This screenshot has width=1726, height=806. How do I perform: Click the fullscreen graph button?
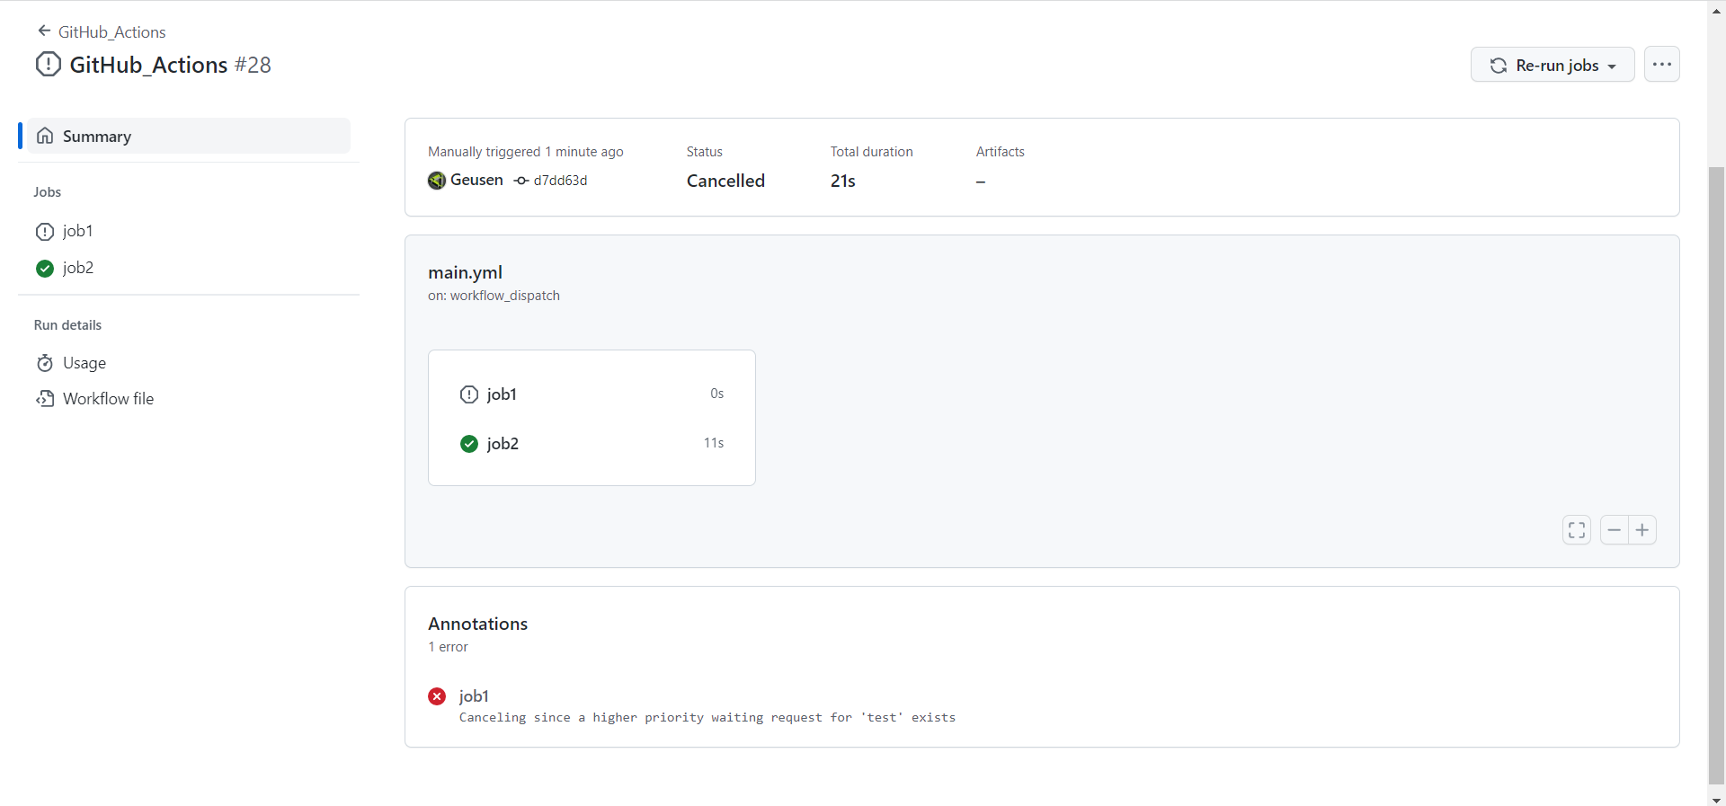coord(1577,530)
